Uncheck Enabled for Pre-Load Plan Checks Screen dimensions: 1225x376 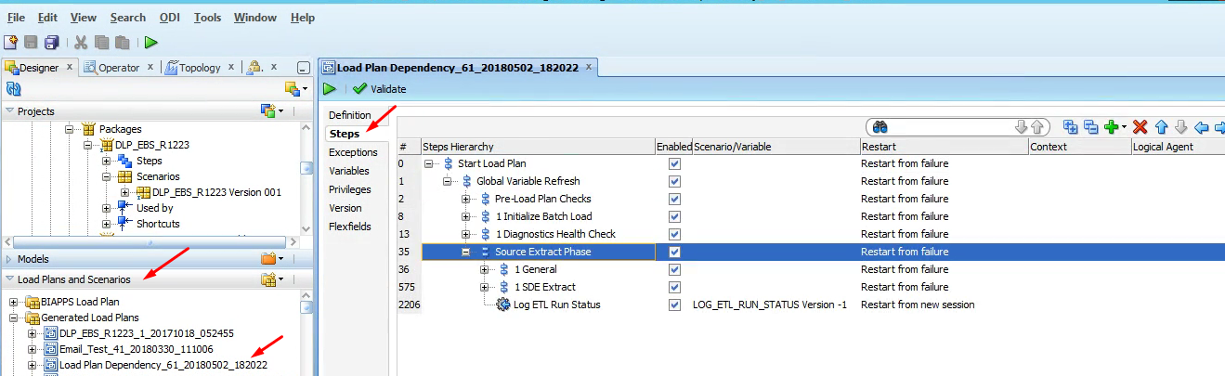pyautogui.click(x=674, y=199)
